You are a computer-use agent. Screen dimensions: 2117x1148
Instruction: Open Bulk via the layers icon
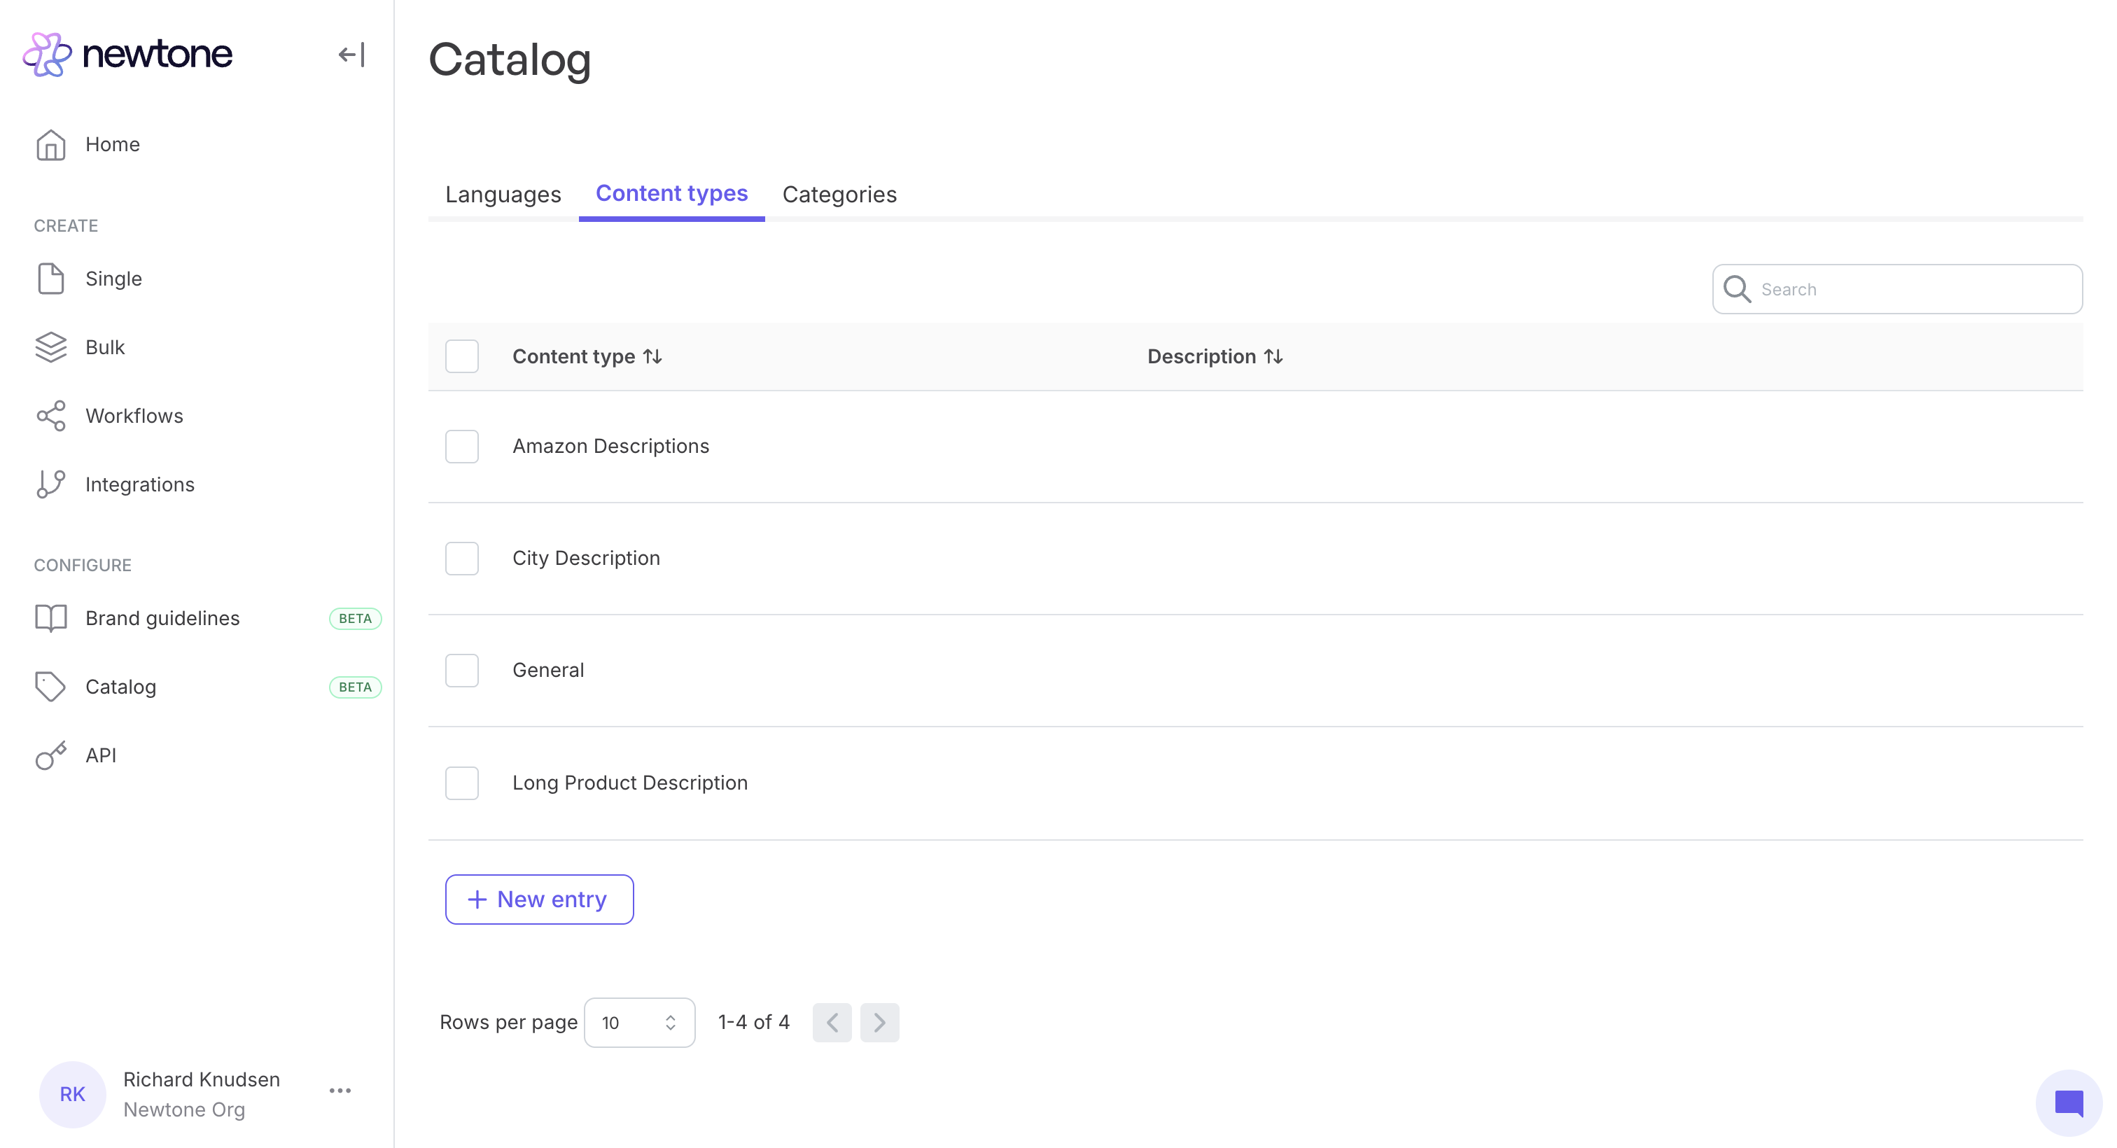tap(51, 348)
